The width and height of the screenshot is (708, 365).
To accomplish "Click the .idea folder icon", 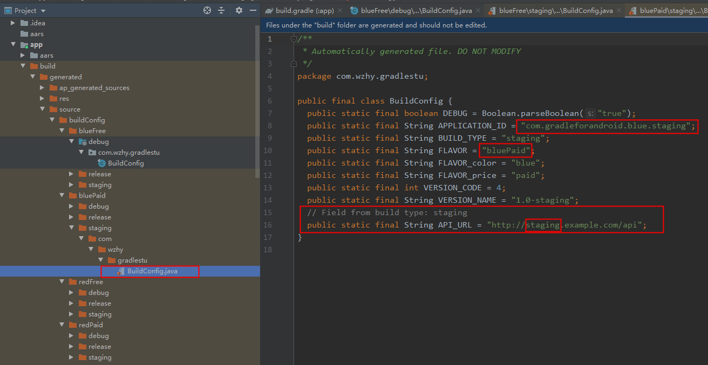I will coord(24,23).
